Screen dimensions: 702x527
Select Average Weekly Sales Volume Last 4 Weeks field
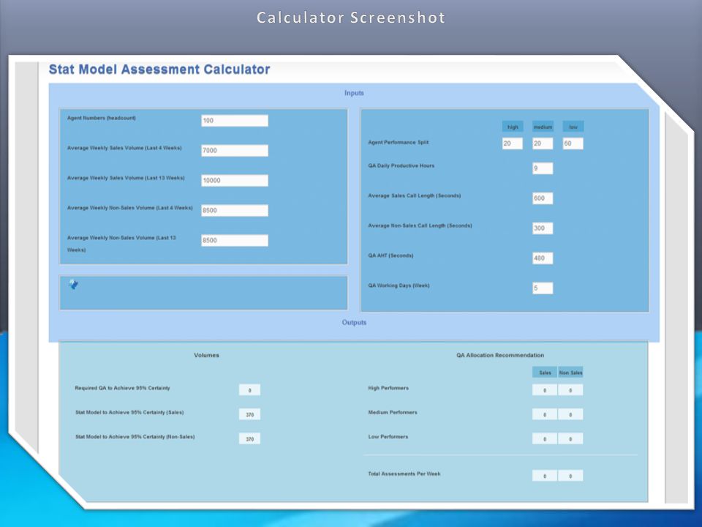235,151
